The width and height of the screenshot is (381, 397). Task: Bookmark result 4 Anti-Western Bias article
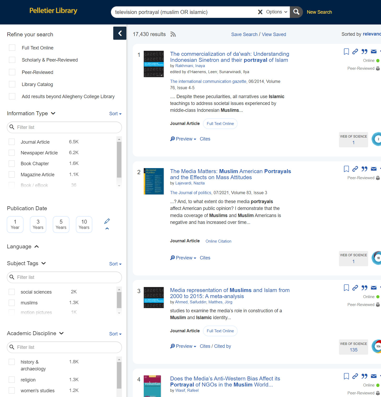coord(346,376)
